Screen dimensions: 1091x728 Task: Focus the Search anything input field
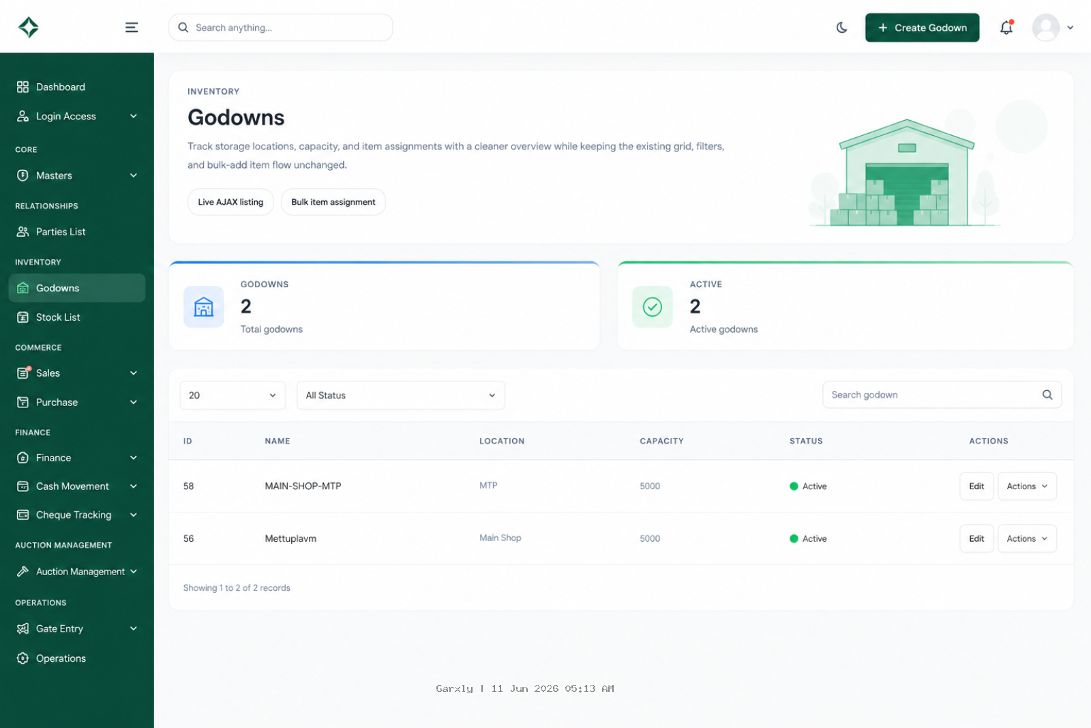pos(280,27)
